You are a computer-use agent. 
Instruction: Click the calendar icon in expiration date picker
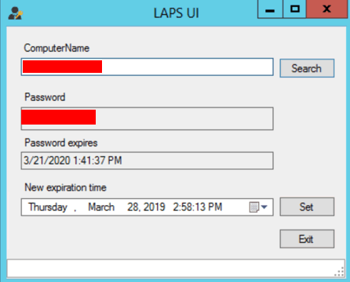(254, 207)
